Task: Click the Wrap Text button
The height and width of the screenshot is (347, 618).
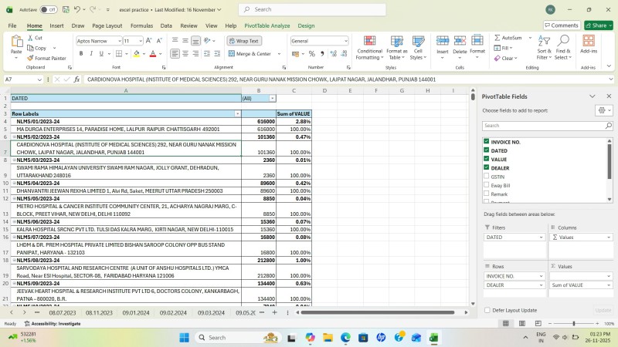Action: [244, 41]
